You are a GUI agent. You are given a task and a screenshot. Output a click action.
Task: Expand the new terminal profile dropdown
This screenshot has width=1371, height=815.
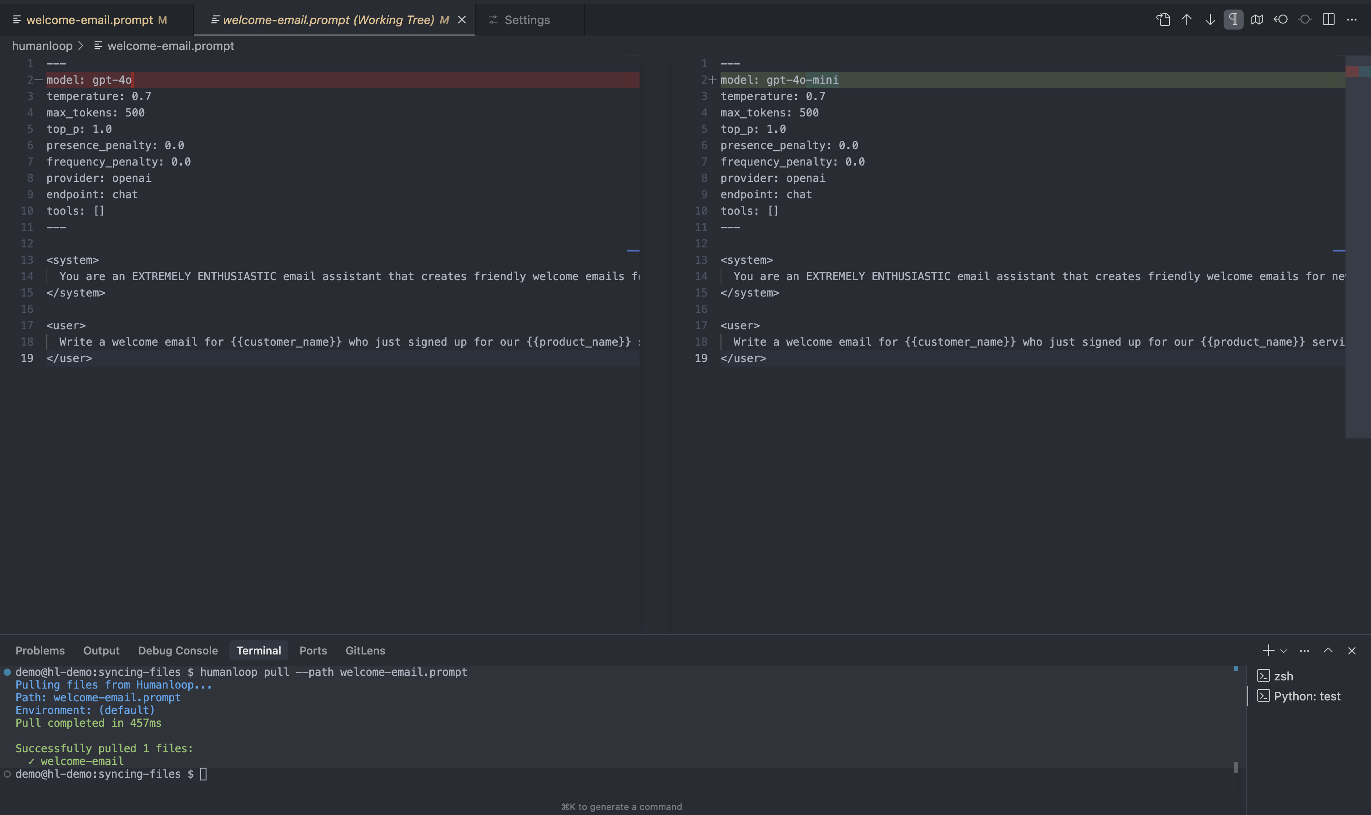1284,651
